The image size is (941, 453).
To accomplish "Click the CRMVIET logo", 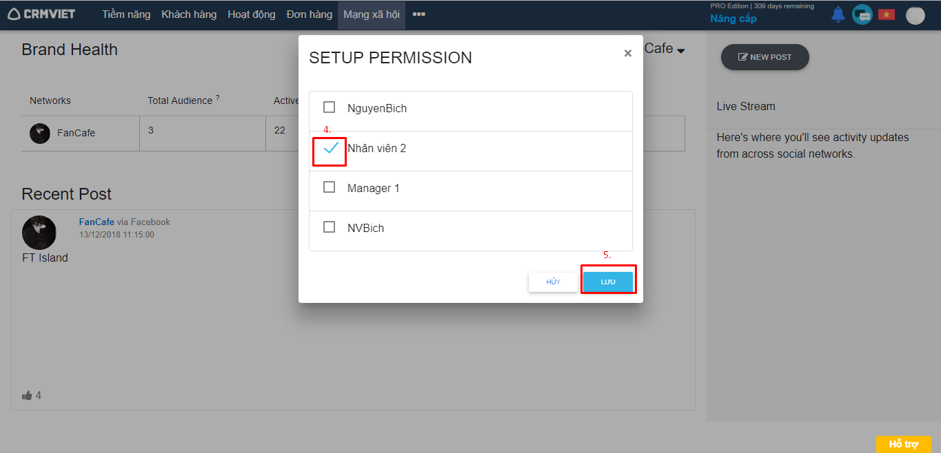I will [41, 14].
